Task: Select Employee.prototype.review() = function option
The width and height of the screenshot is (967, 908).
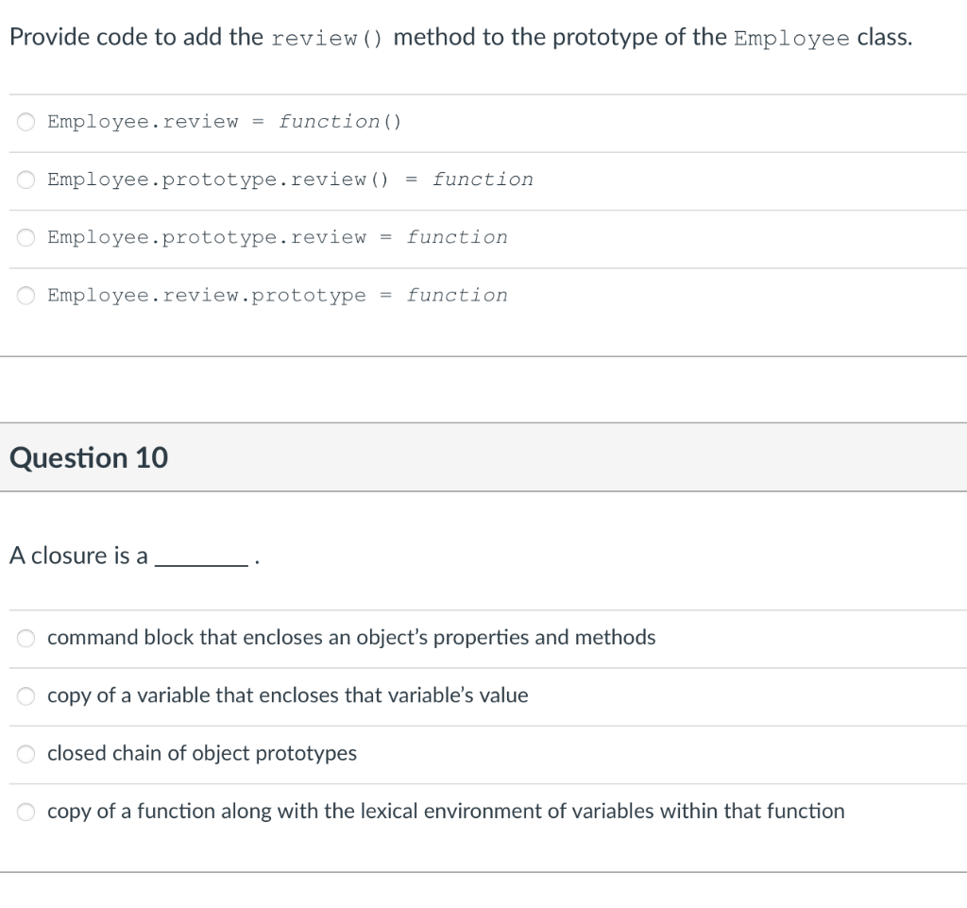Action: click(25, 180)
